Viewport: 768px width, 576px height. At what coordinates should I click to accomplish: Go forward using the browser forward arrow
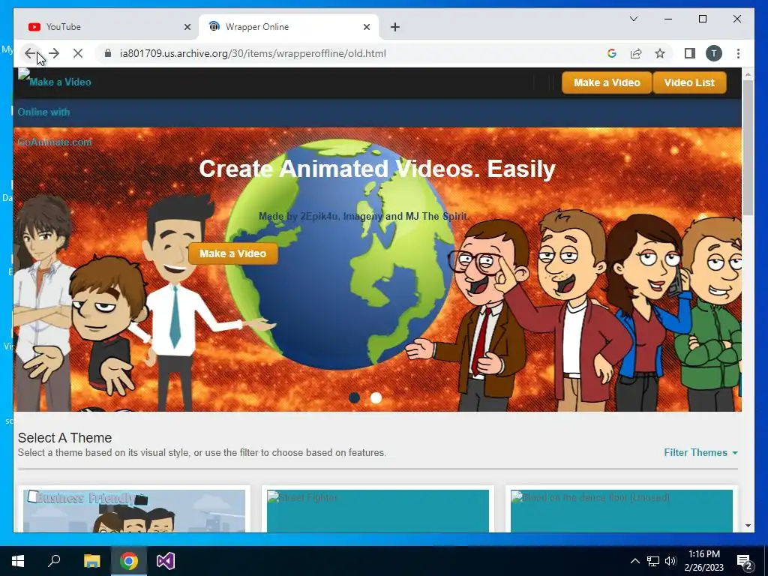click(x=54, y=53)
